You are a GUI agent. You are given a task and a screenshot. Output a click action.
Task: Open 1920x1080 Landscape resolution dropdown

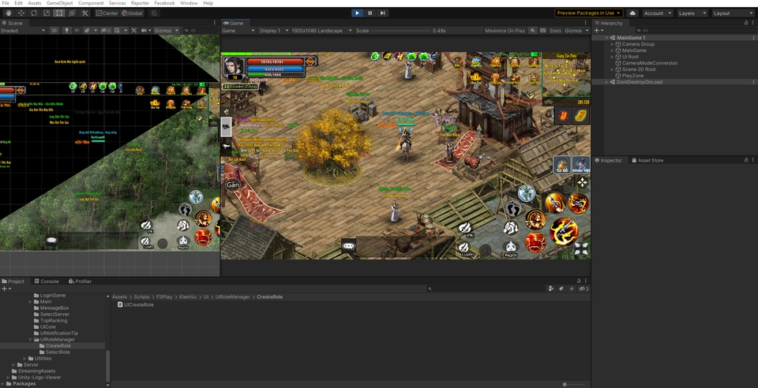coord(321,31)
